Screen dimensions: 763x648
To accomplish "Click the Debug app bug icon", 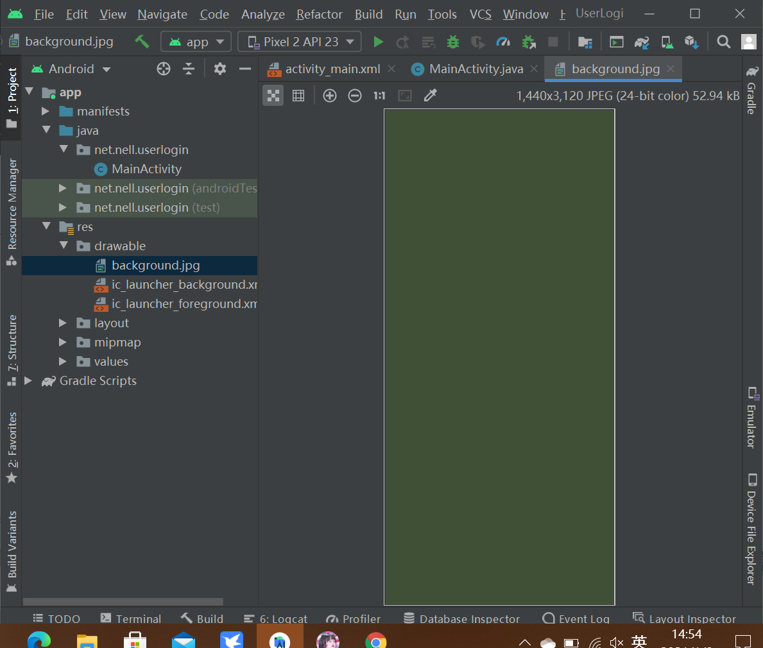I will (453, 42).
